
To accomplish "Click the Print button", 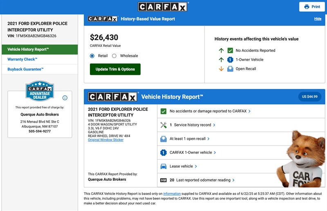I will point(312,7).
